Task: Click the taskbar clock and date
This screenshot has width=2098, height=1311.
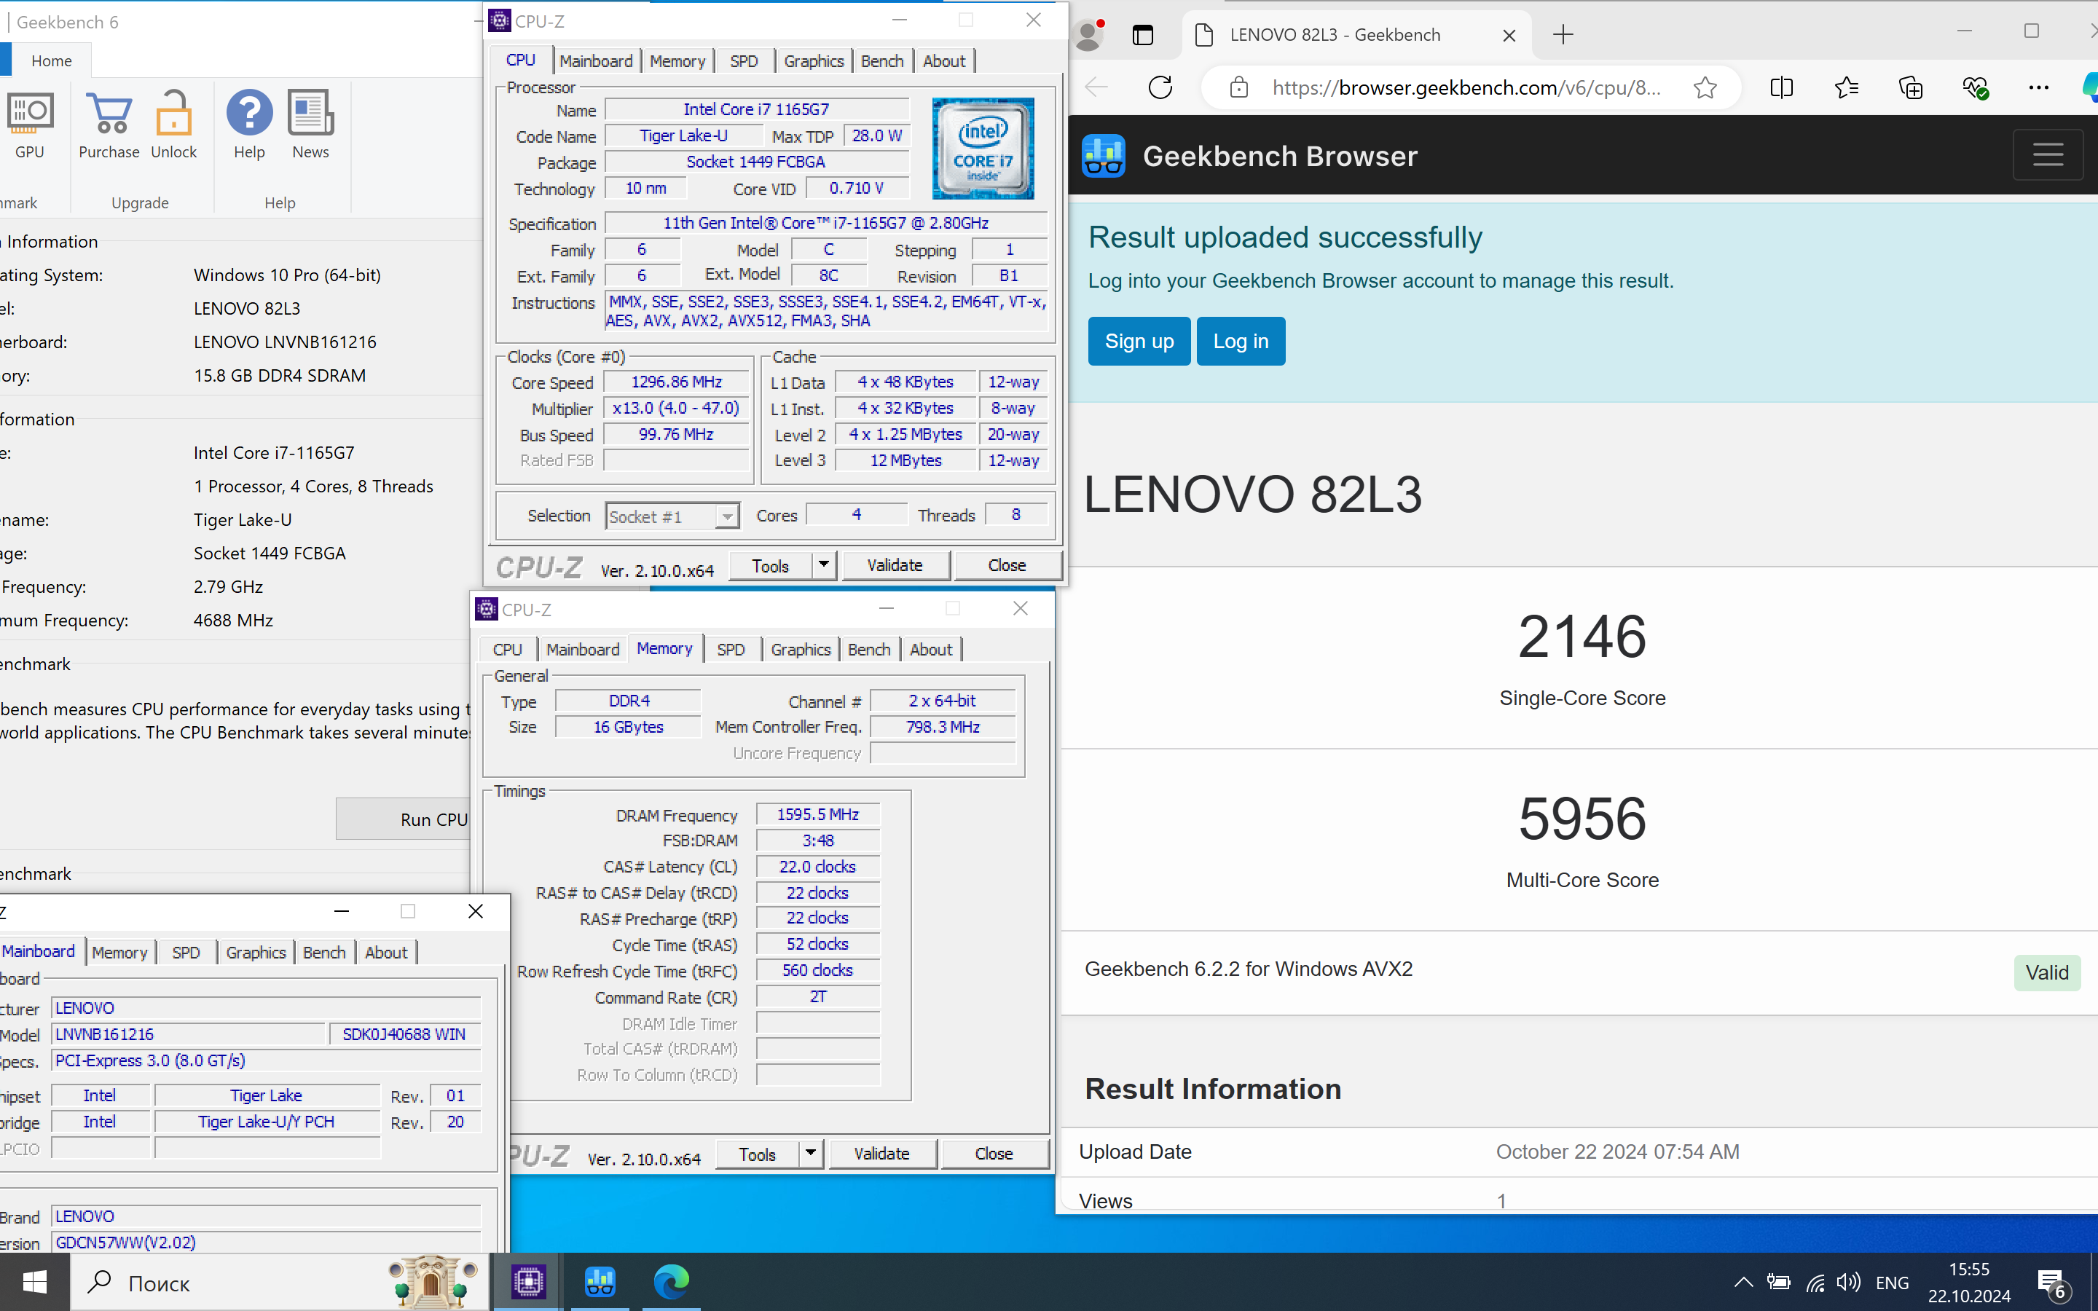Action: pos(1969,1283)
